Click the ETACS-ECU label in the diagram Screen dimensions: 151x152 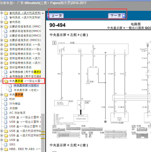point(115,123)
